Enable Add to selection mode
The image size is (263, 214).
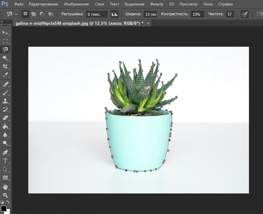tap(34, 14)
